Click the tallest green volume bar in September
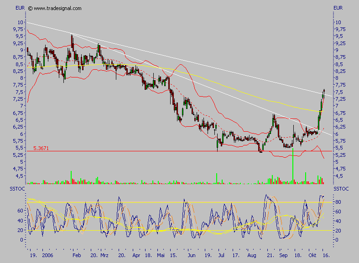 pos(292,170)
